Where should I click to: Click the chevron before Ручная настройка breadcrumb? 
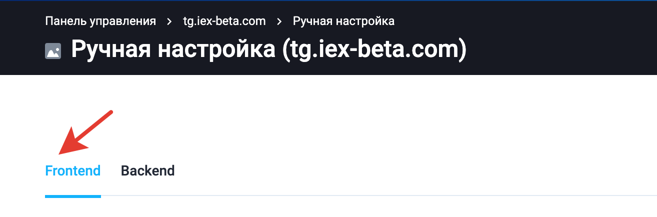(279, 21)
